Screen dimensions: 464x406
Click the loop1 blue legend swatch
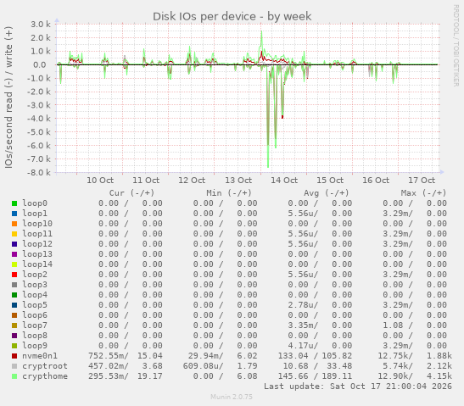coord(14,214)
